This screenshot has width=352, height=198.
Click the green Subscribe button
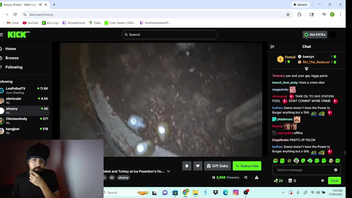247,166
